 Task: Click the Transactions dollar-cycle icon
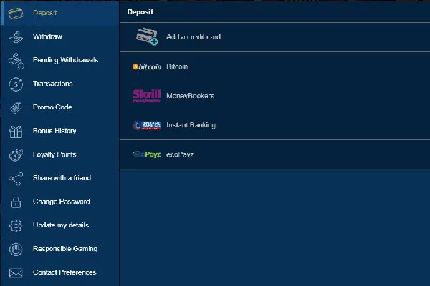click(16, 84)
